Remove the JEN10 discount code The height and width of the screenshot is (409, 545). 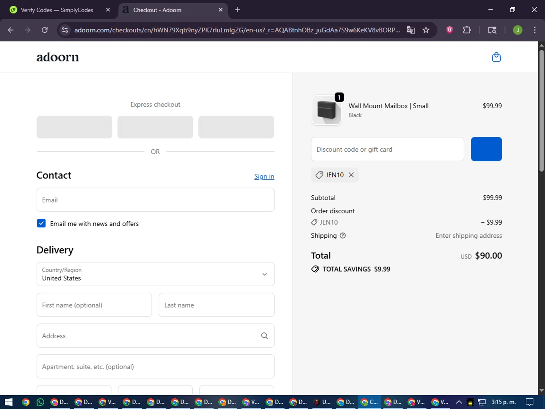pos(351,175)
